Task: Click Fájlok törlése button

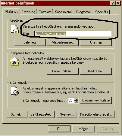Action: (x=63, y=71)
